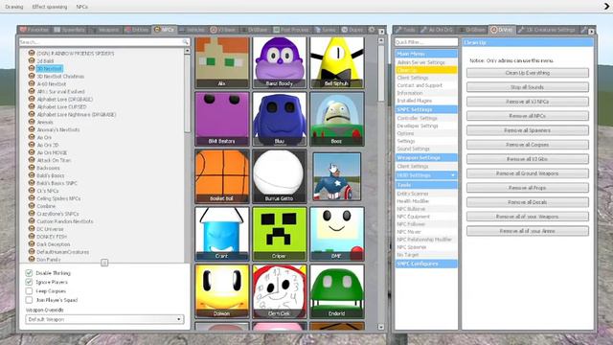
Task: Pick the blue Crant bucket icon
Action: (221, 234)
